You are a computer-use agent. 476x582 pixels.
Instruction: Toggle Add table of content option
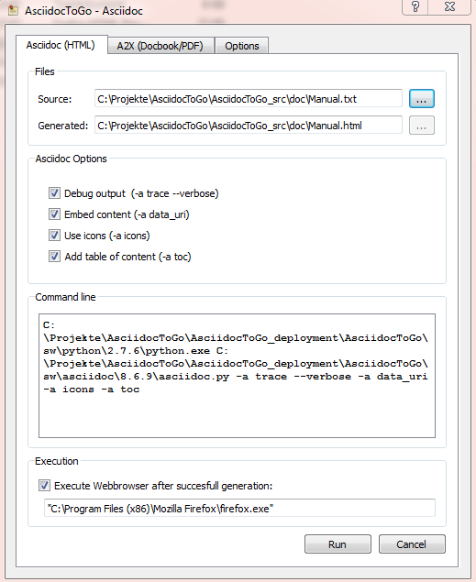point(54,257)
